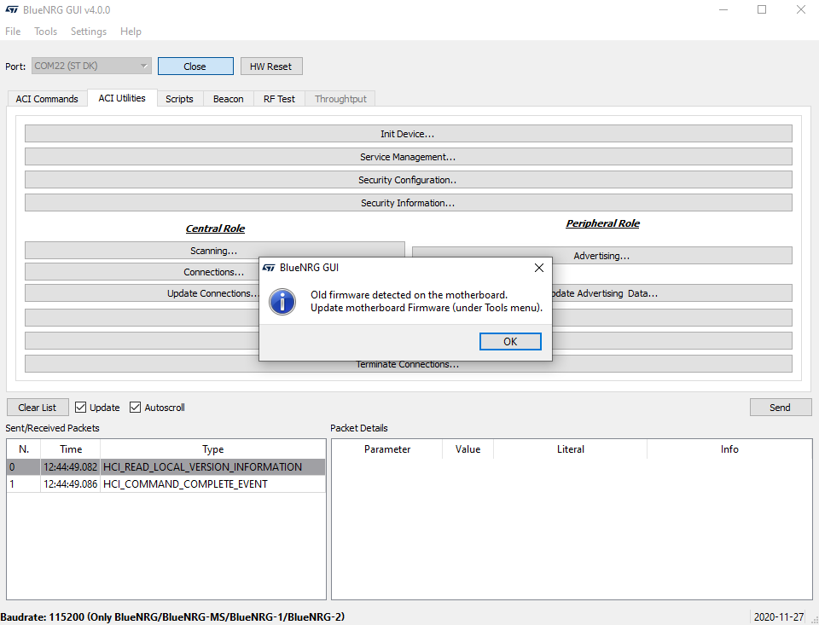Screen dimensions: 819x625
Task: Open the Beacon tab
Action: click(229, 99)
